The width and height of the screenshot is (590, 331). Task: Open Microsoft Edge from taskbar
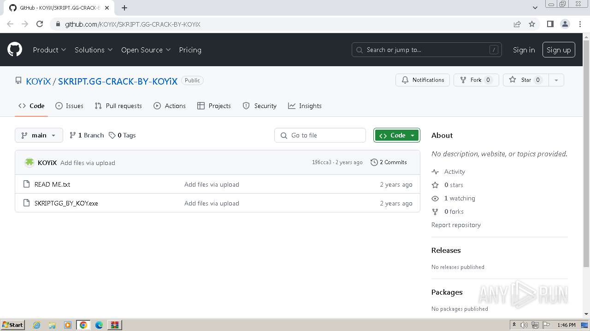coord(99,325)
